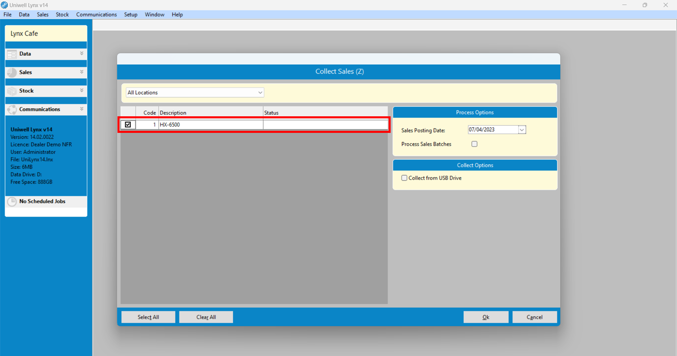Click the Sales pie chart icon

click(12, 72)
